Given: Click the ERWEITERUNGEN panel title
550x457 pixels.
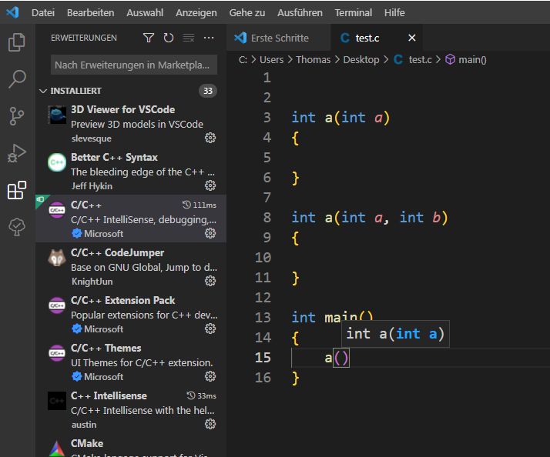Looking at the screenshot, I should (84, 38).
